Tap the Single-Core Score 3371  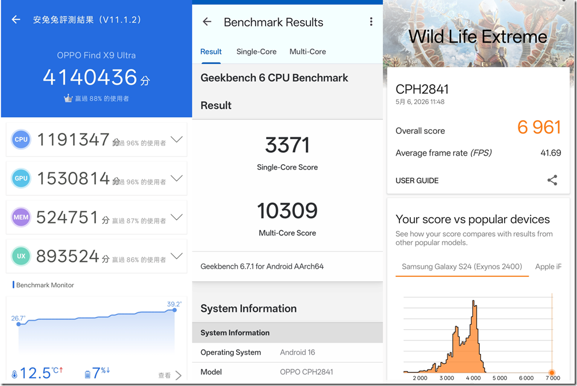287,145
